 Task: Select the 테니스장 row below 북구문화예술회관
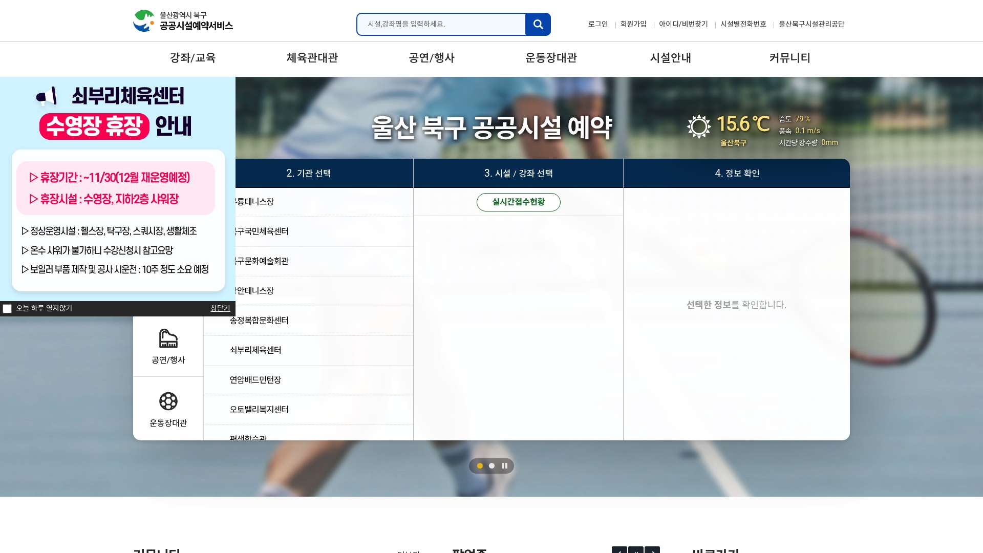click(x=324, y=291)
